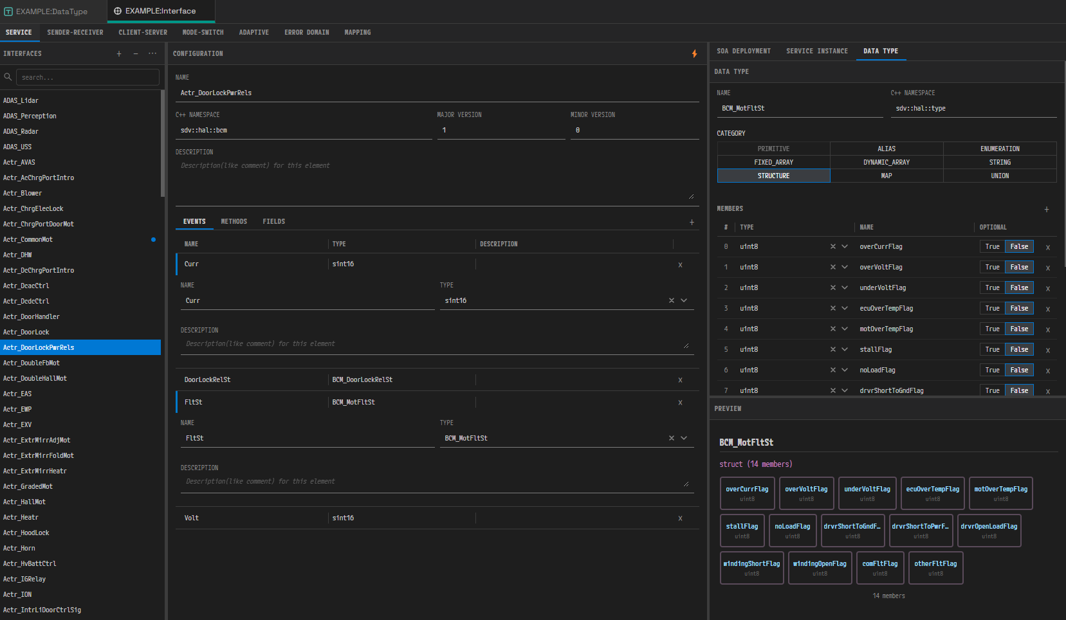Delete the Curr event row
Viewport: 1066px width, 620px height.
680,265
